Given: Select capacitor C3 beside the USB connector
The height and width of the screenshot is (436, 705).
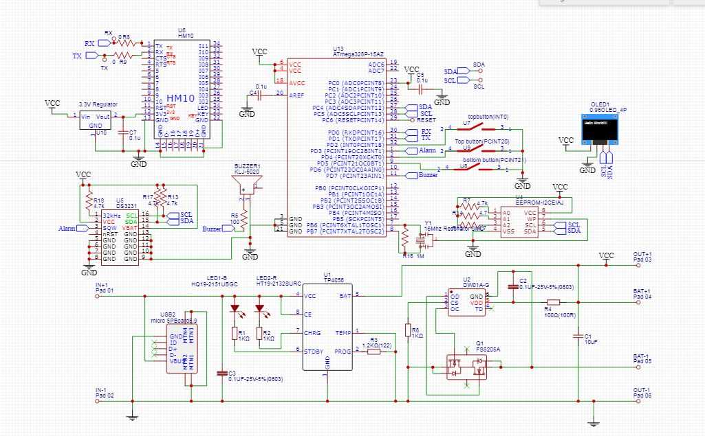Looking at the screenshot, I should 222,373.
